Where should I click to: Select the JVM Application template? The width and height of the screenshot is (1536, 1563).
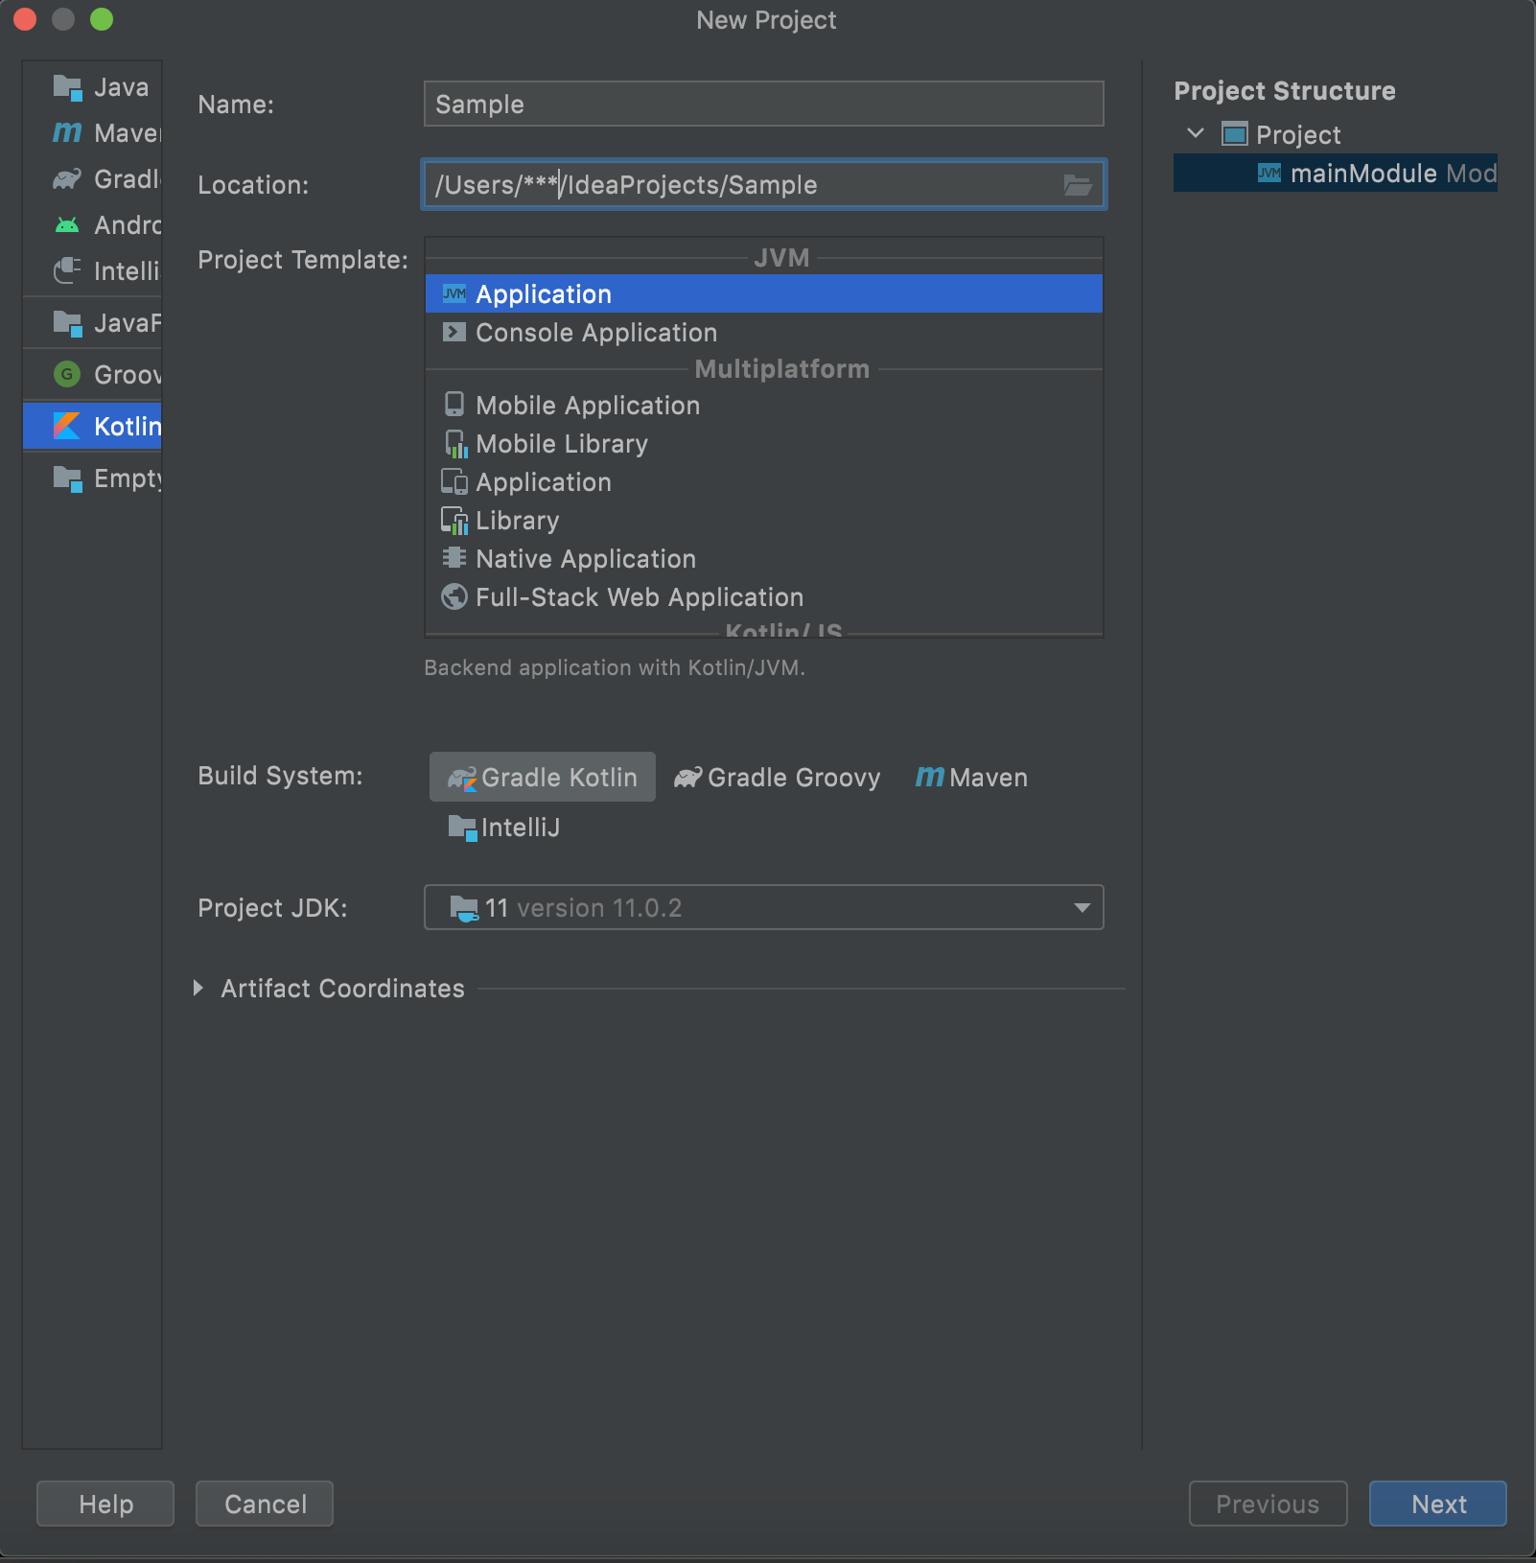coord(763,293)
